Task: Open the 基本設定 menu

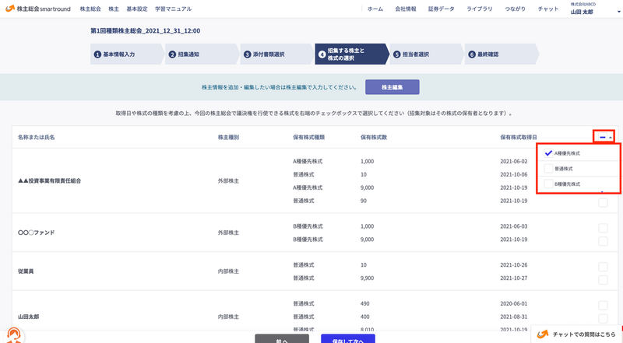Action: (137, 9)
